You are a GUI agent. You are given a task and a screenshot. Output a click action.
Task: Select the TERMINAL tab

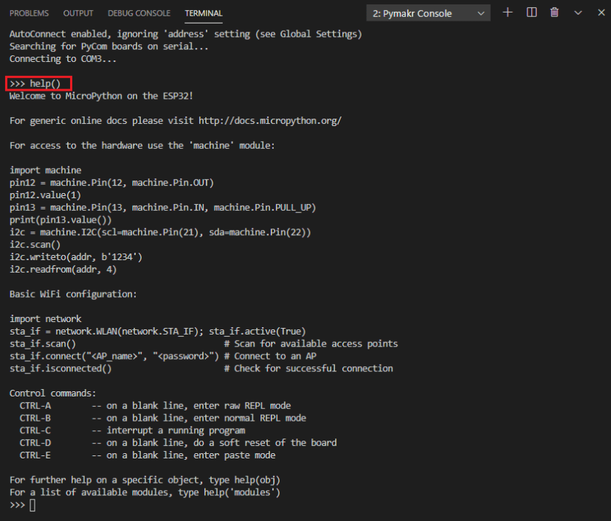click(203, 13)
